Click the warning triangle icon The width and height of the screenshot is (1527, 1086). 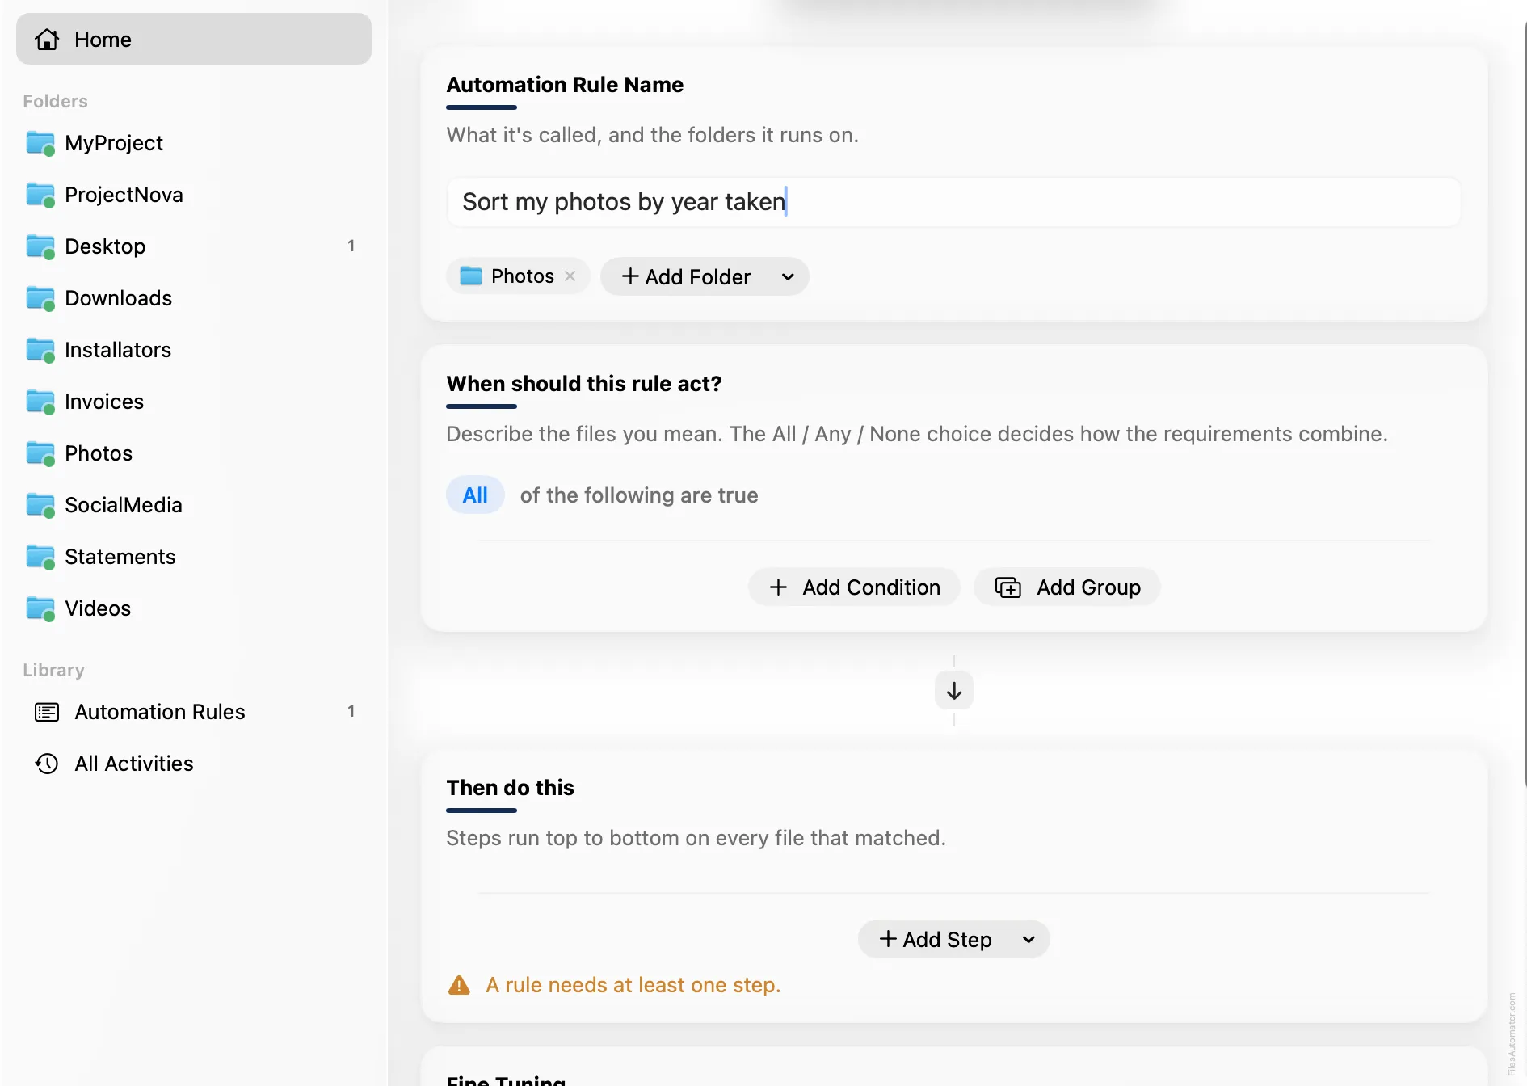[459, 985]
